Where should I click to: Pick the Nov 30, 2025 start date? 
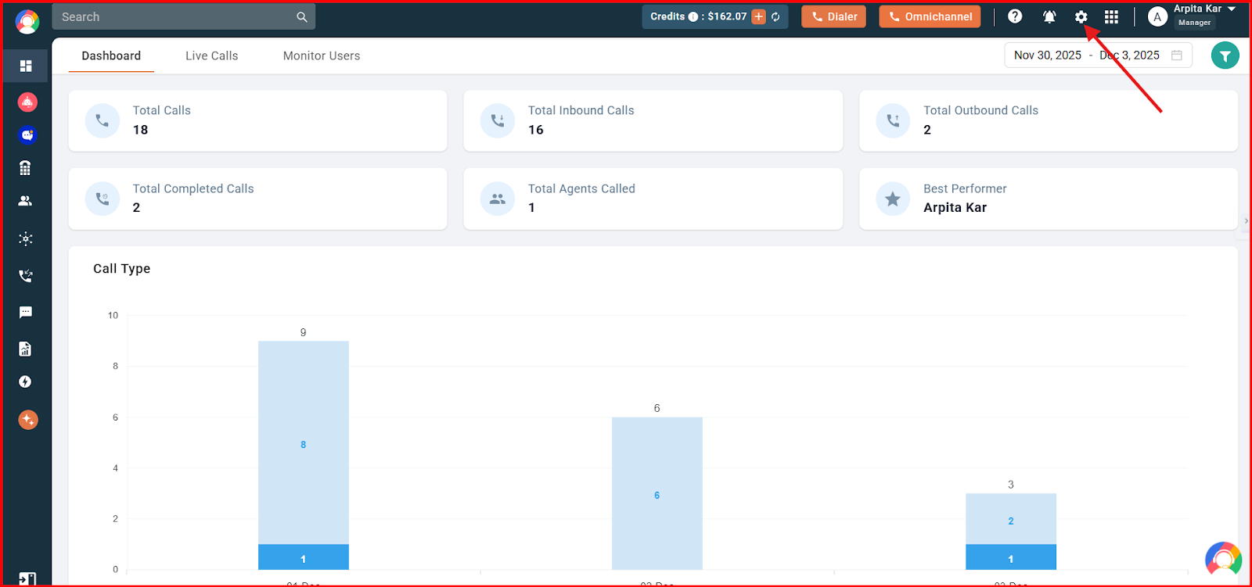(1047, 55)
